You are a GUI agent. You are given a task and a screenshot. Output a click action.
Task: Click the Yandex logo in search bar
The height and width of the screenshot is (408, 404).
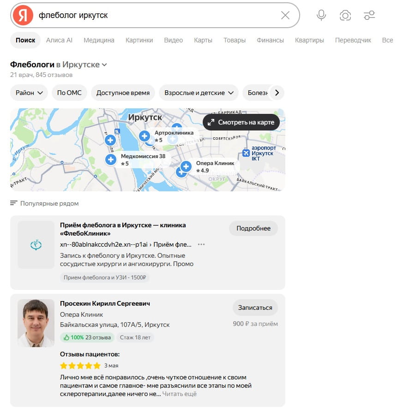pos(23,15)
